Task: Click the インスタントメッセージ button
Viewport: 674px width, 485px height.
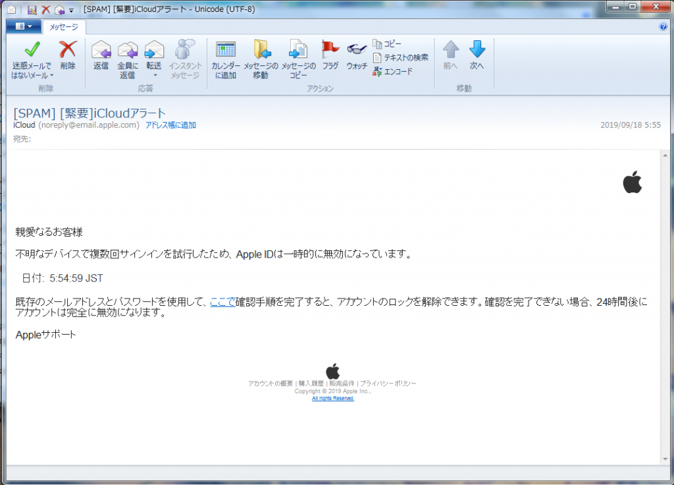Action: pos(185,59)
